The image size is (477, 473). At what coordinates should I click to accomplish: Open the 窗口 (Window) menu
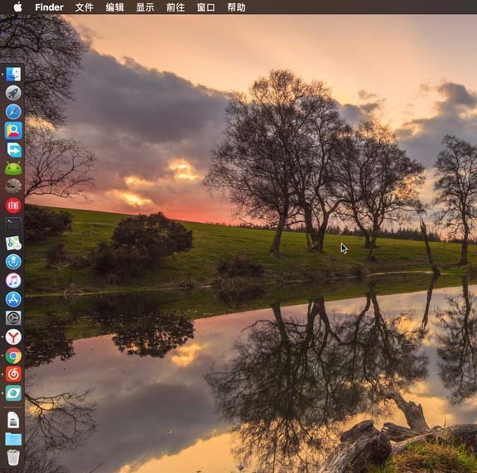tap(206, 7)
